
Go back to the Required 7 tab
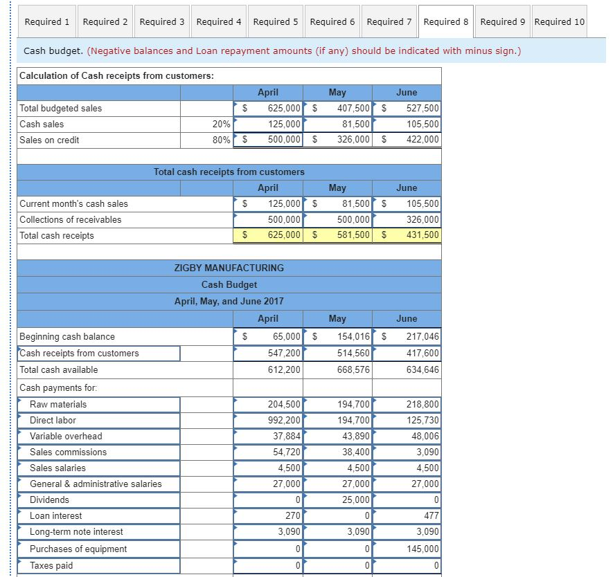(389, 21)
